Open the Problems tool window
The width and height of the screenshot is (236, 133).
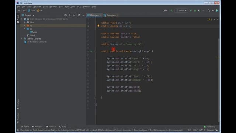click(x=37, y=127)
